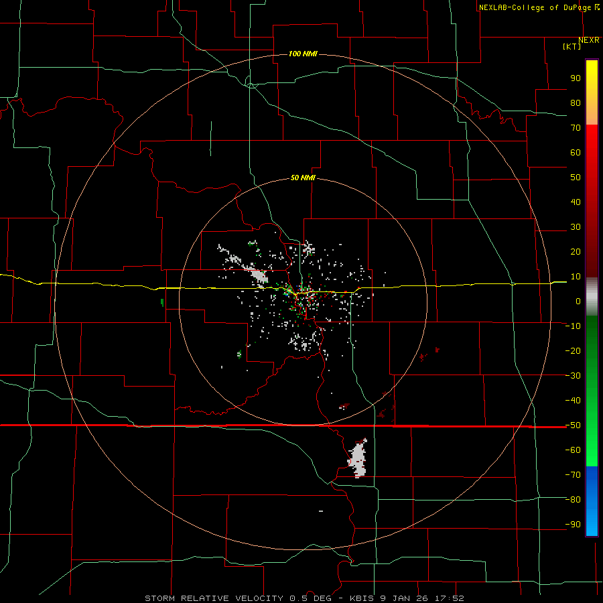Image resolution: width=603 pixels, height=603 pixels.
Task: Click the KBIS 9 JAN 26 17:52 timestamp
Action: pos(407,598)
